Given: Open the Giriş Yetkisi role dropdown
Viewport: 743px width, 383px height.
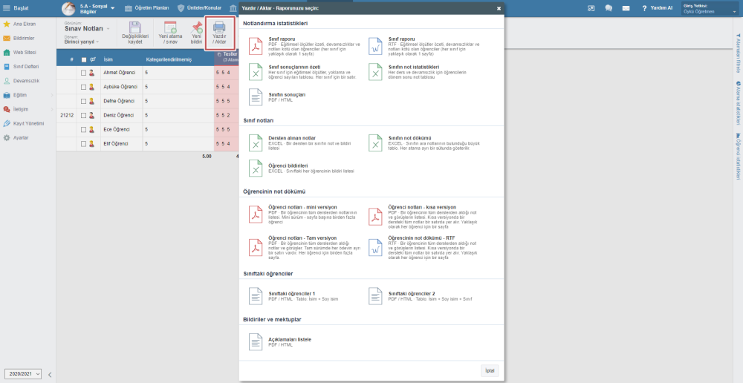Looking at the screenshot, I should click(x=710, y=8).
